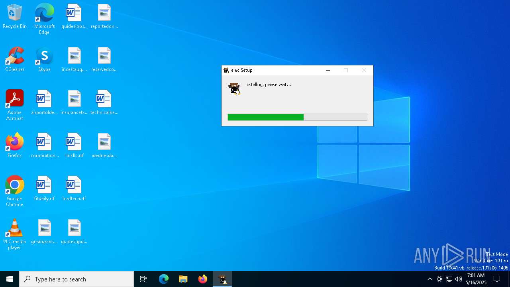Select greatgrant file icon
510x287 pixels.
point(44,232)
